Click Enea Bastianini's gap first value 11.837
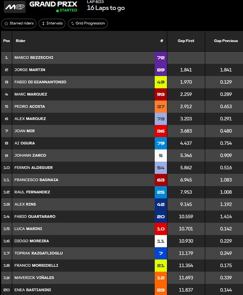Screen dimensions: 243x295 coord(186,290)
